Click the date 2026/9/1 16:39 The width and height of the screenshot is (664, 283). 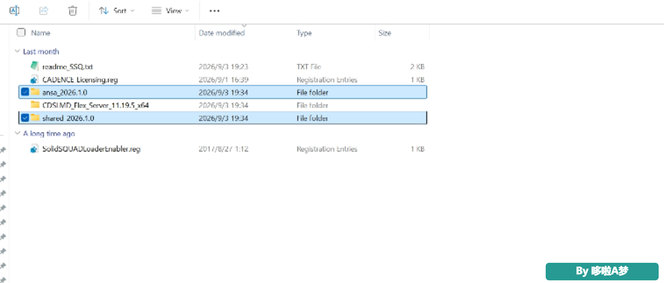pos(224,80)
